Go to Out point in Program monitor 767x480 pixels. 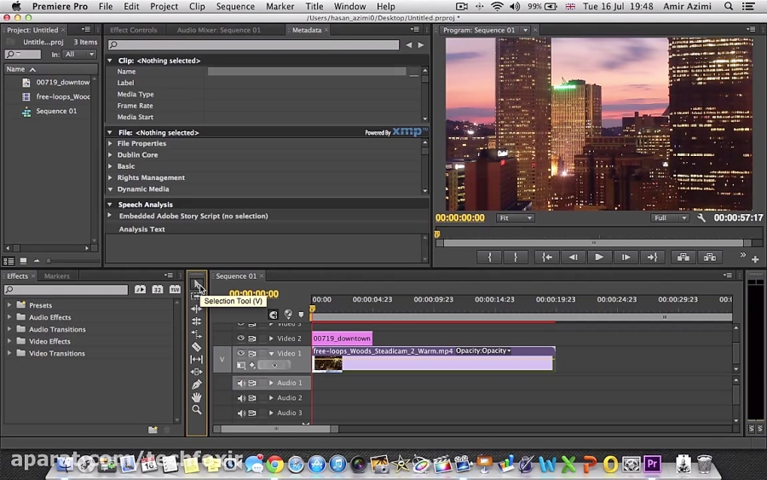(x=652, y=257)
